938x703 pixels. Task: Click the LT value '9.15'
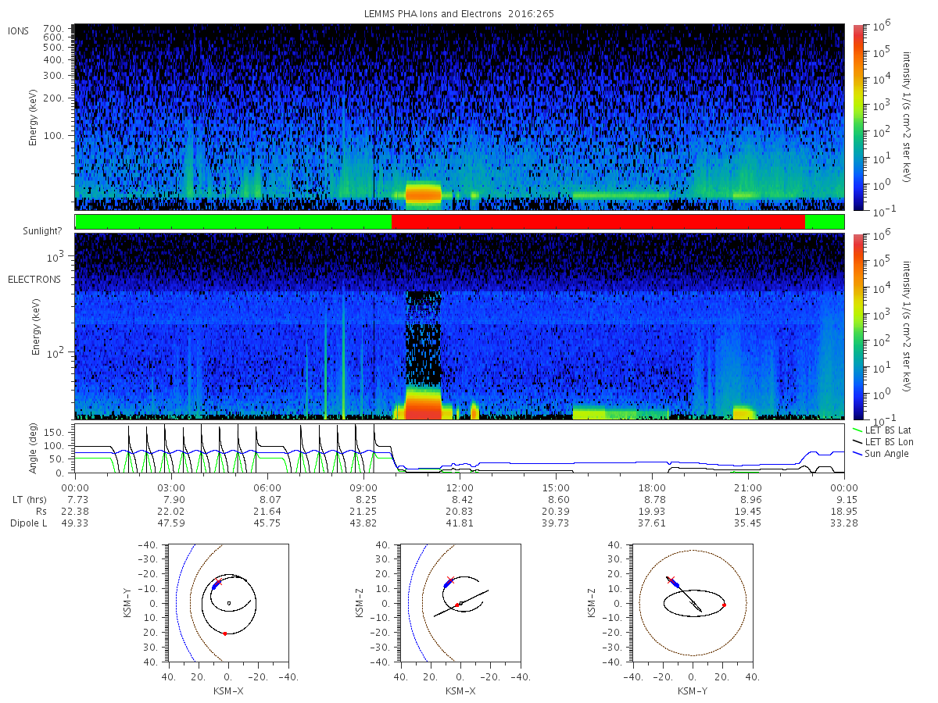click(x=845, y=499)
